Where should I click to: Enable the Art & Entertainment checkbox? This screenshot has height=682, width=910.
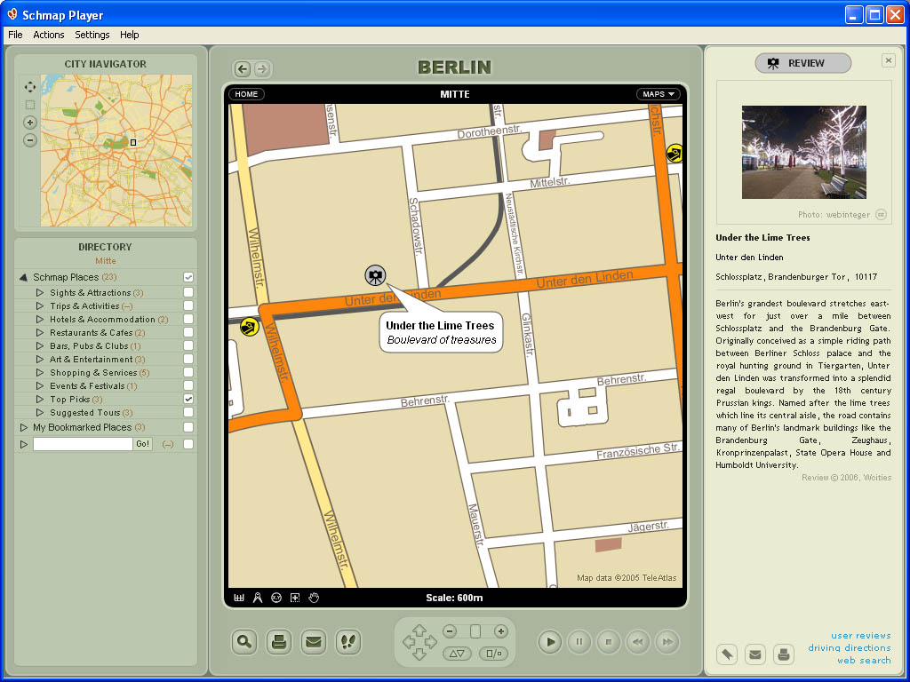click(x=188, y=359)
